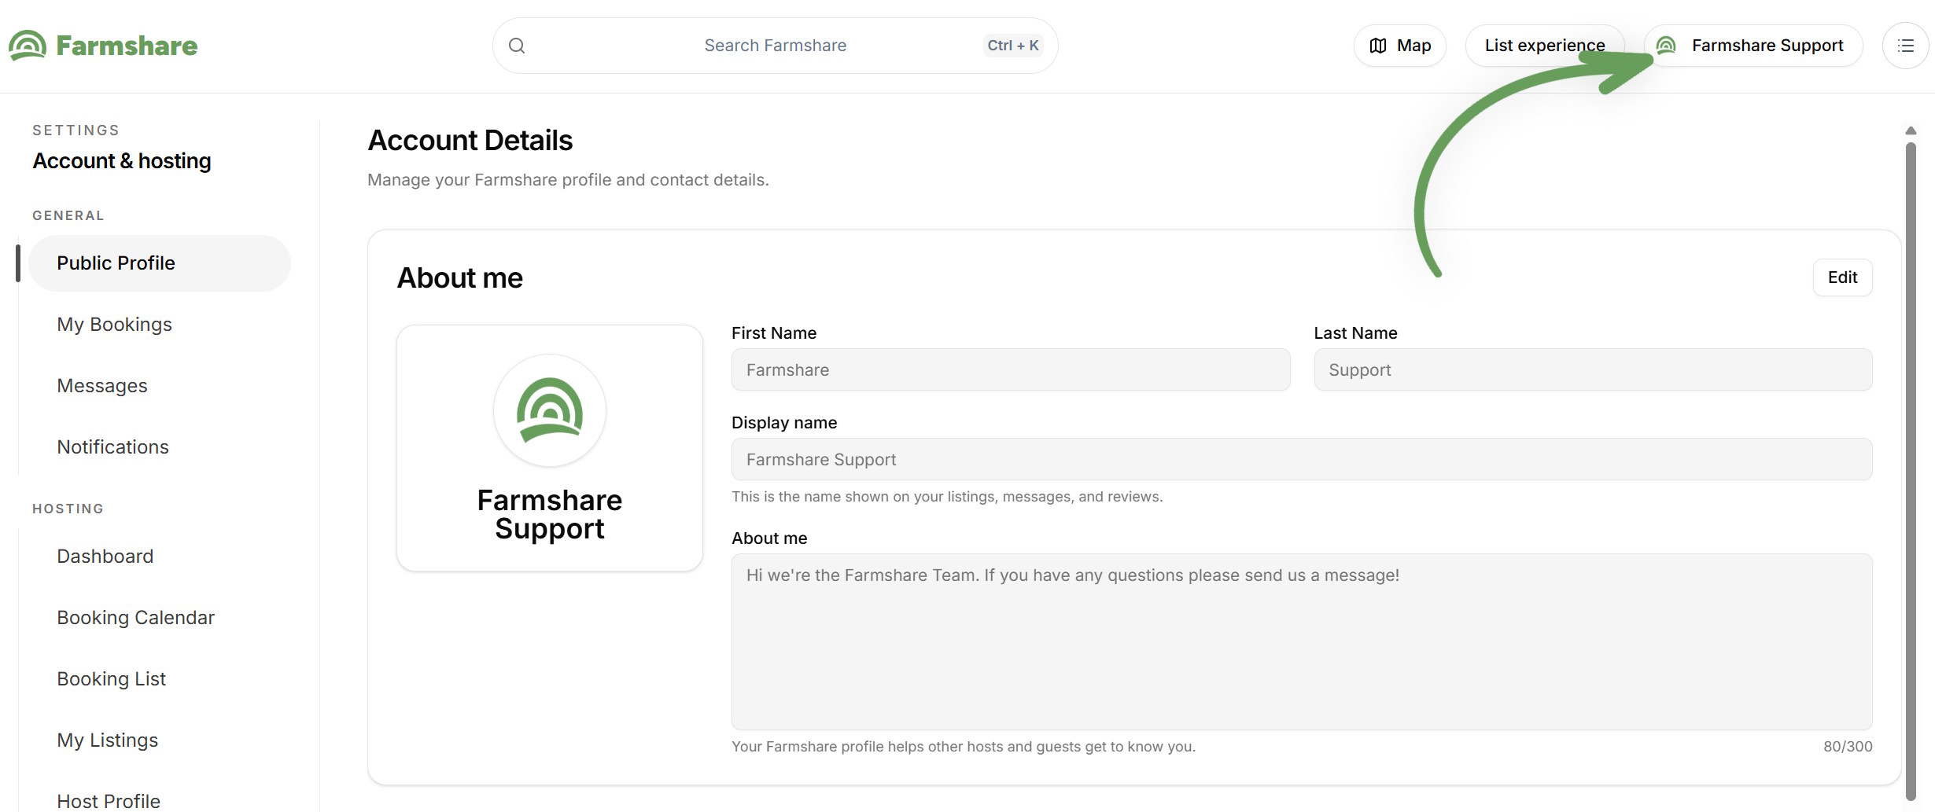
Task: Click the Edit button in About me
Action: point(1842,277)
